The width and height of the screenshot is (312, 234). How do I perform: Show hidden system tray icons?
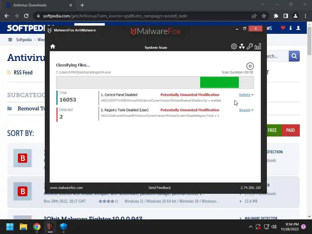click(251, 227)
